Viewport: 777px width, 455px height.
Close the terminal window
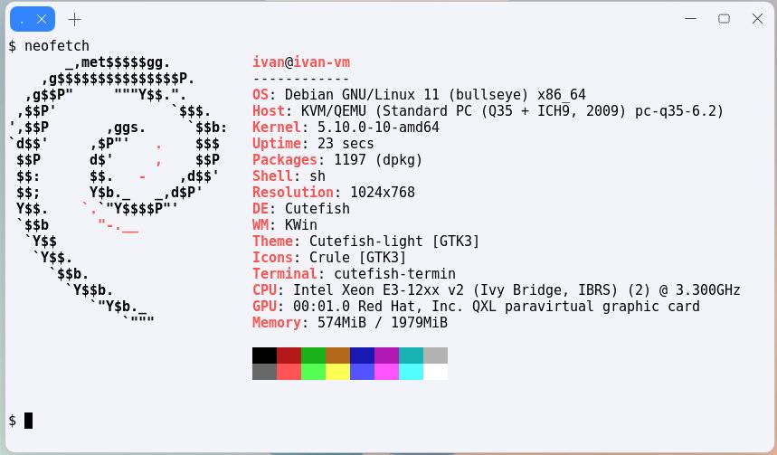pyautogui.click(x=757, y=18)
